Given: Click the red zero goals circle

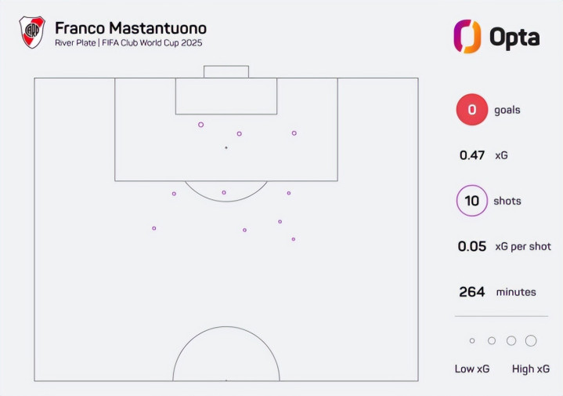Looking at the screenshot, I should [472, 110].
